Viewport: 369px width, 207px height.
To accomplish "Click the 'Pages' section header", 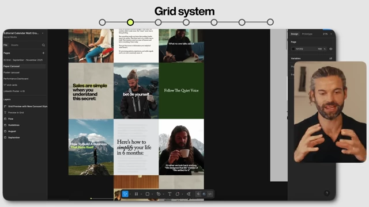I will (7, 53).
